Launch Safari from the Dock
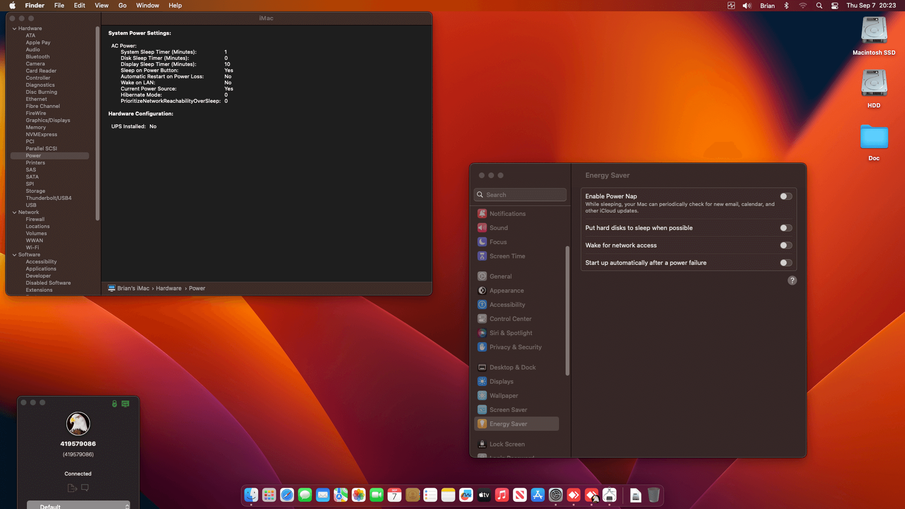The image size is (905, 509). pyautogui.click(x=287, y=495)
